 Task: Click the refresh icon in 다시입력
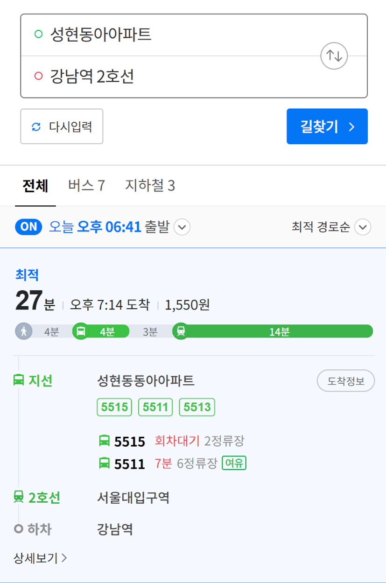(x=36, y=126)
